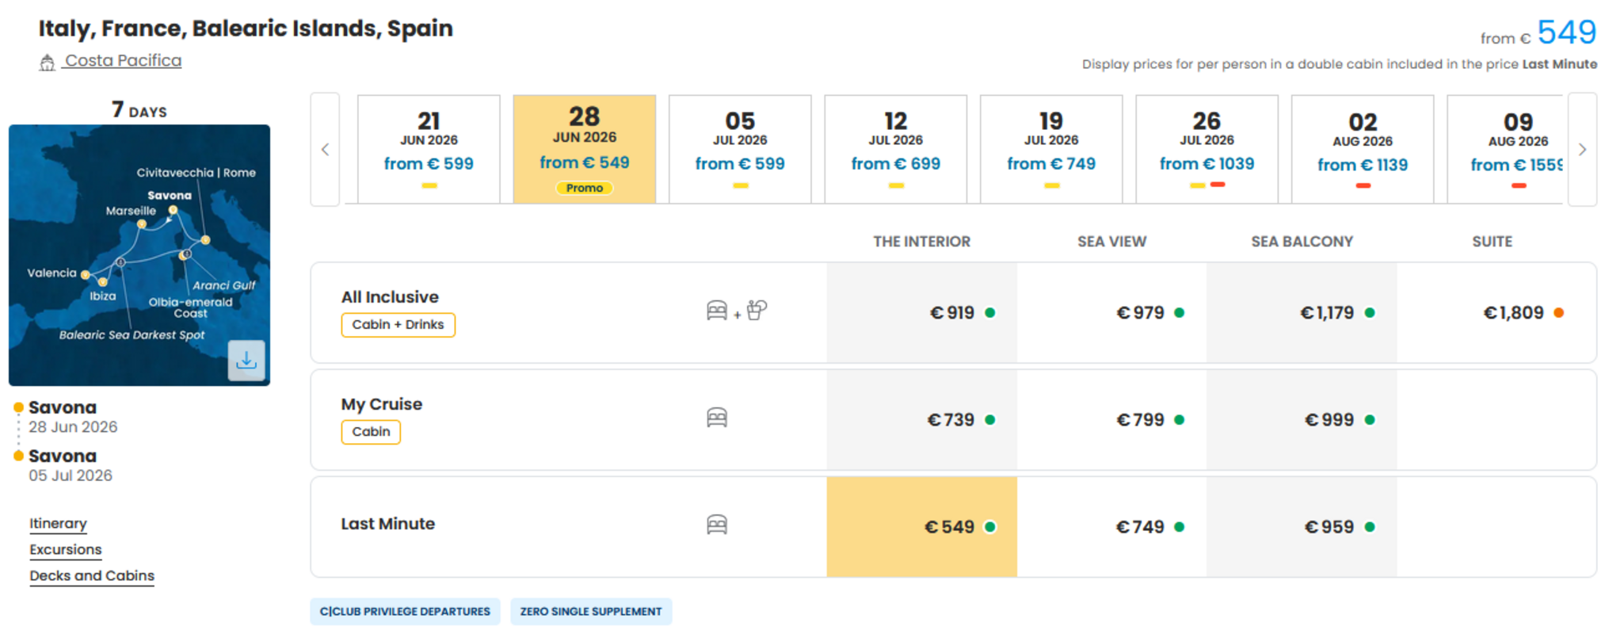Select the 12 Jul 2026 departure
This screenshot has height=634, width=1605.
(896, 149)
